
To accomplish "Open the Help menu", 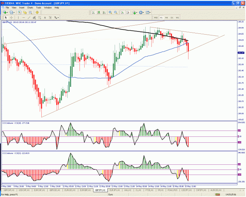I will point(57,7).
